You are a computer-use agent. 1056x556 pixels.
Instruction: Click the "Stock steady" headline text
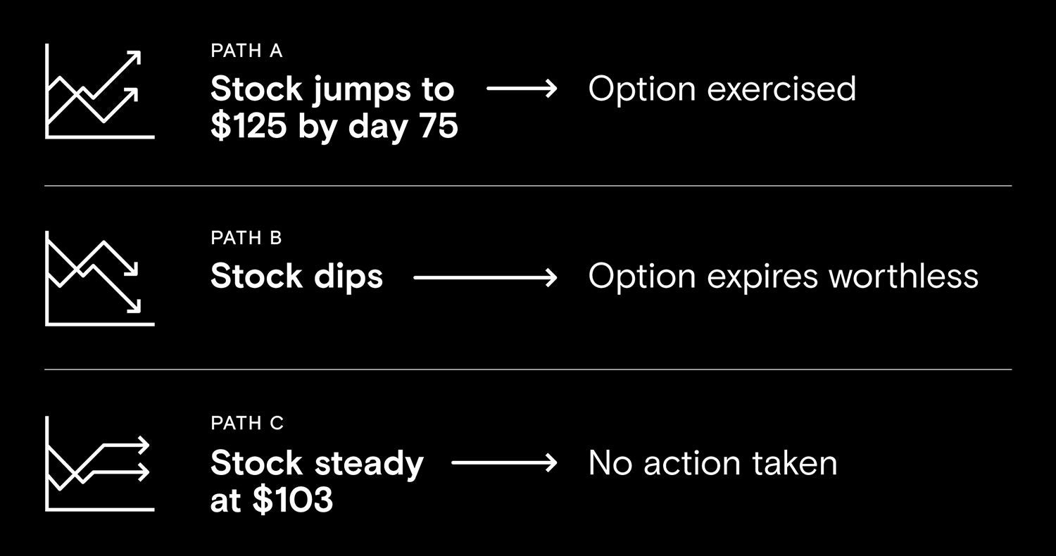tap(317, 463)
